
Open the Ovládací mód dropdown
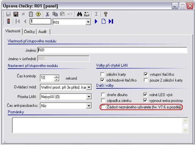pyautogui.click(x=89, y=87)
